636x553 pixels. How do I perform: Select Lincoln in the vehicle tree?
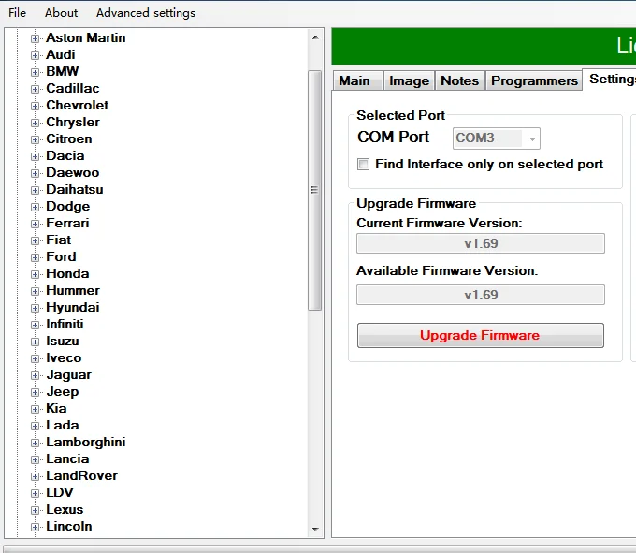tap(69, 526)
